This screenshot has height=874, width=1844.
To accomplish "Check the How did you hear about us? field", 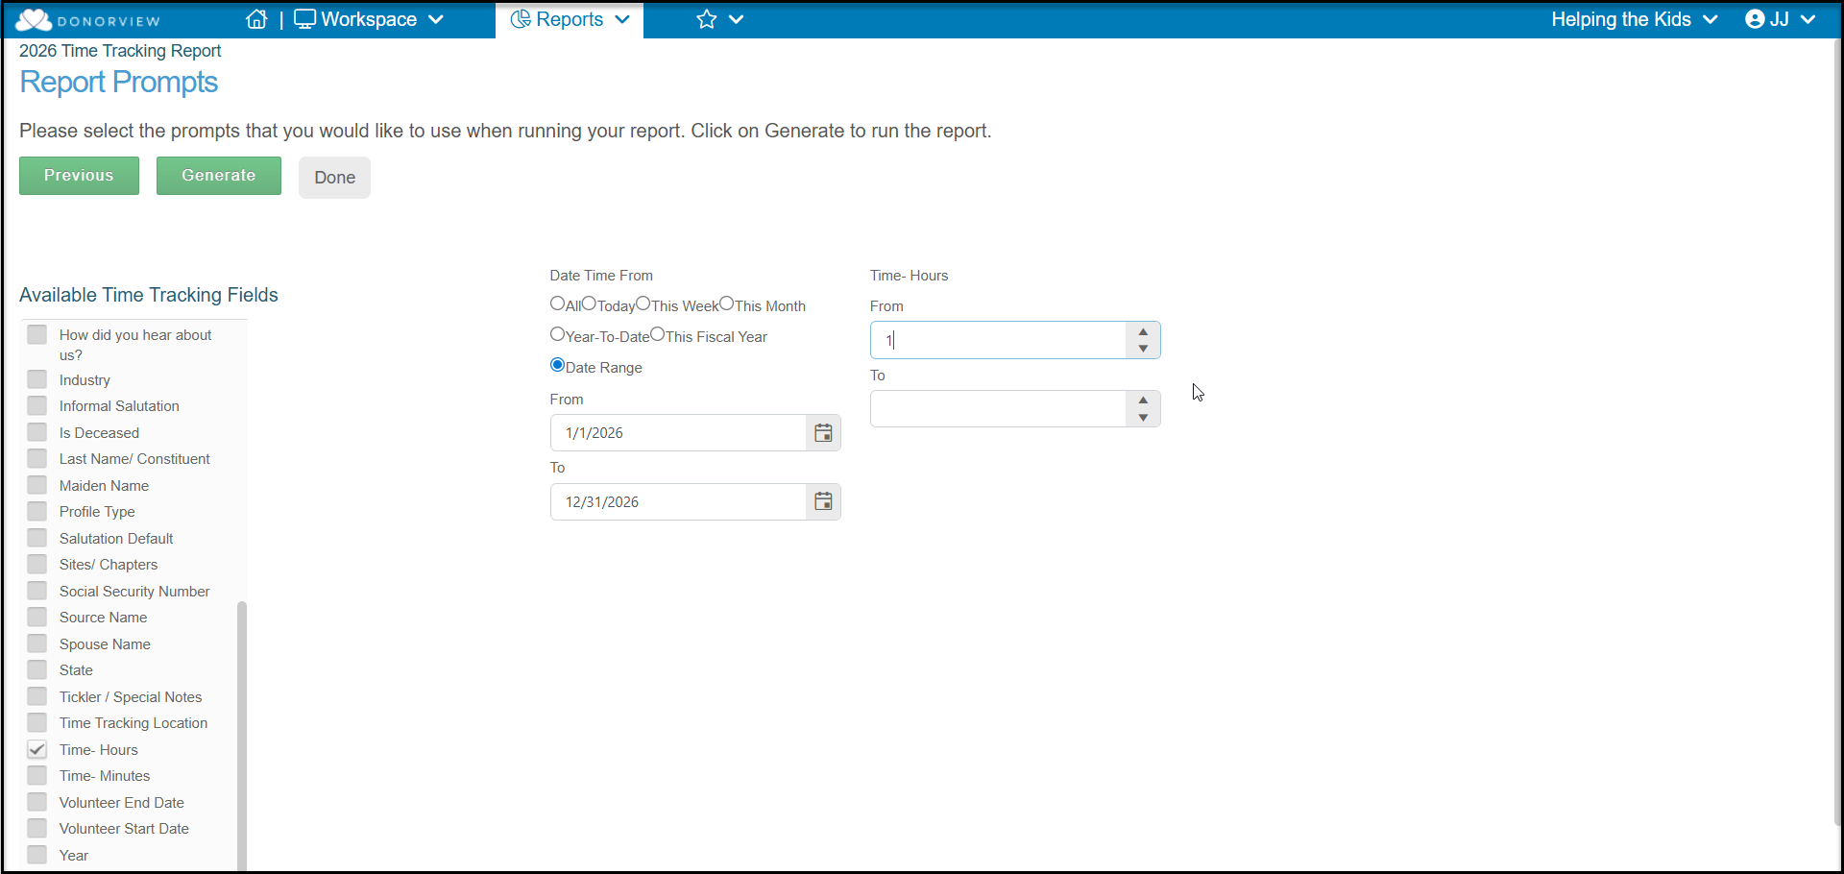I will click(37, 334).
